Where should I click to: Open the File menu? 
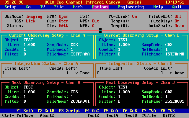(59, 7)
